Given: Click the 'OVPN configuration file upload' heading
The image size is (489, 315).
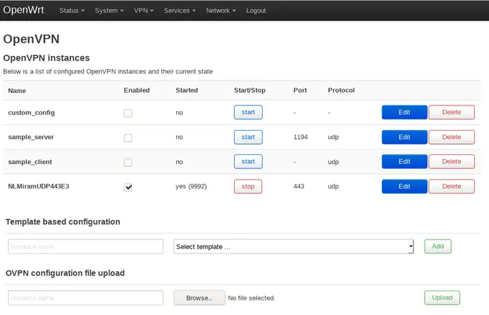Looking at the screenshot, I should (x=65, y=273).
